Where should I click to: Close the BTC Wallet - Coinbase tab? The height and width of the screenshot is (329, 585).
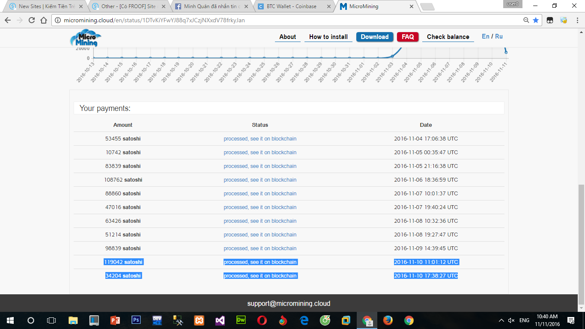[x=328, y=7]
